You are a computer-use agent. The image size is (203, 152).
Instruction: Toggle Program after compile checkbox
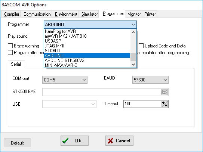[x=10, y=53]
